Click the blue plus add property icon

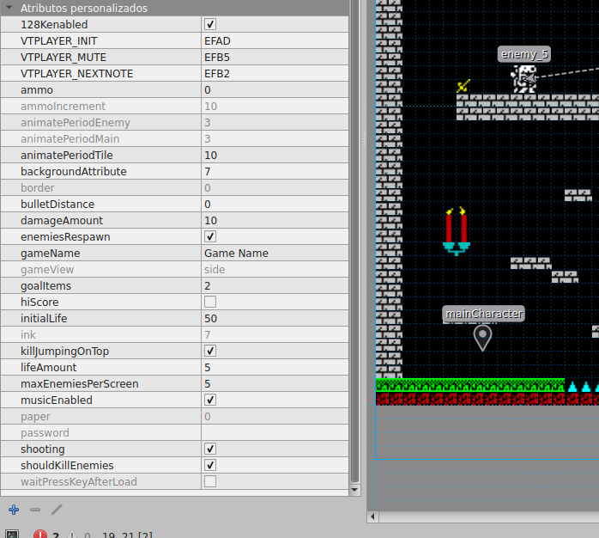(x=14, y=510)
